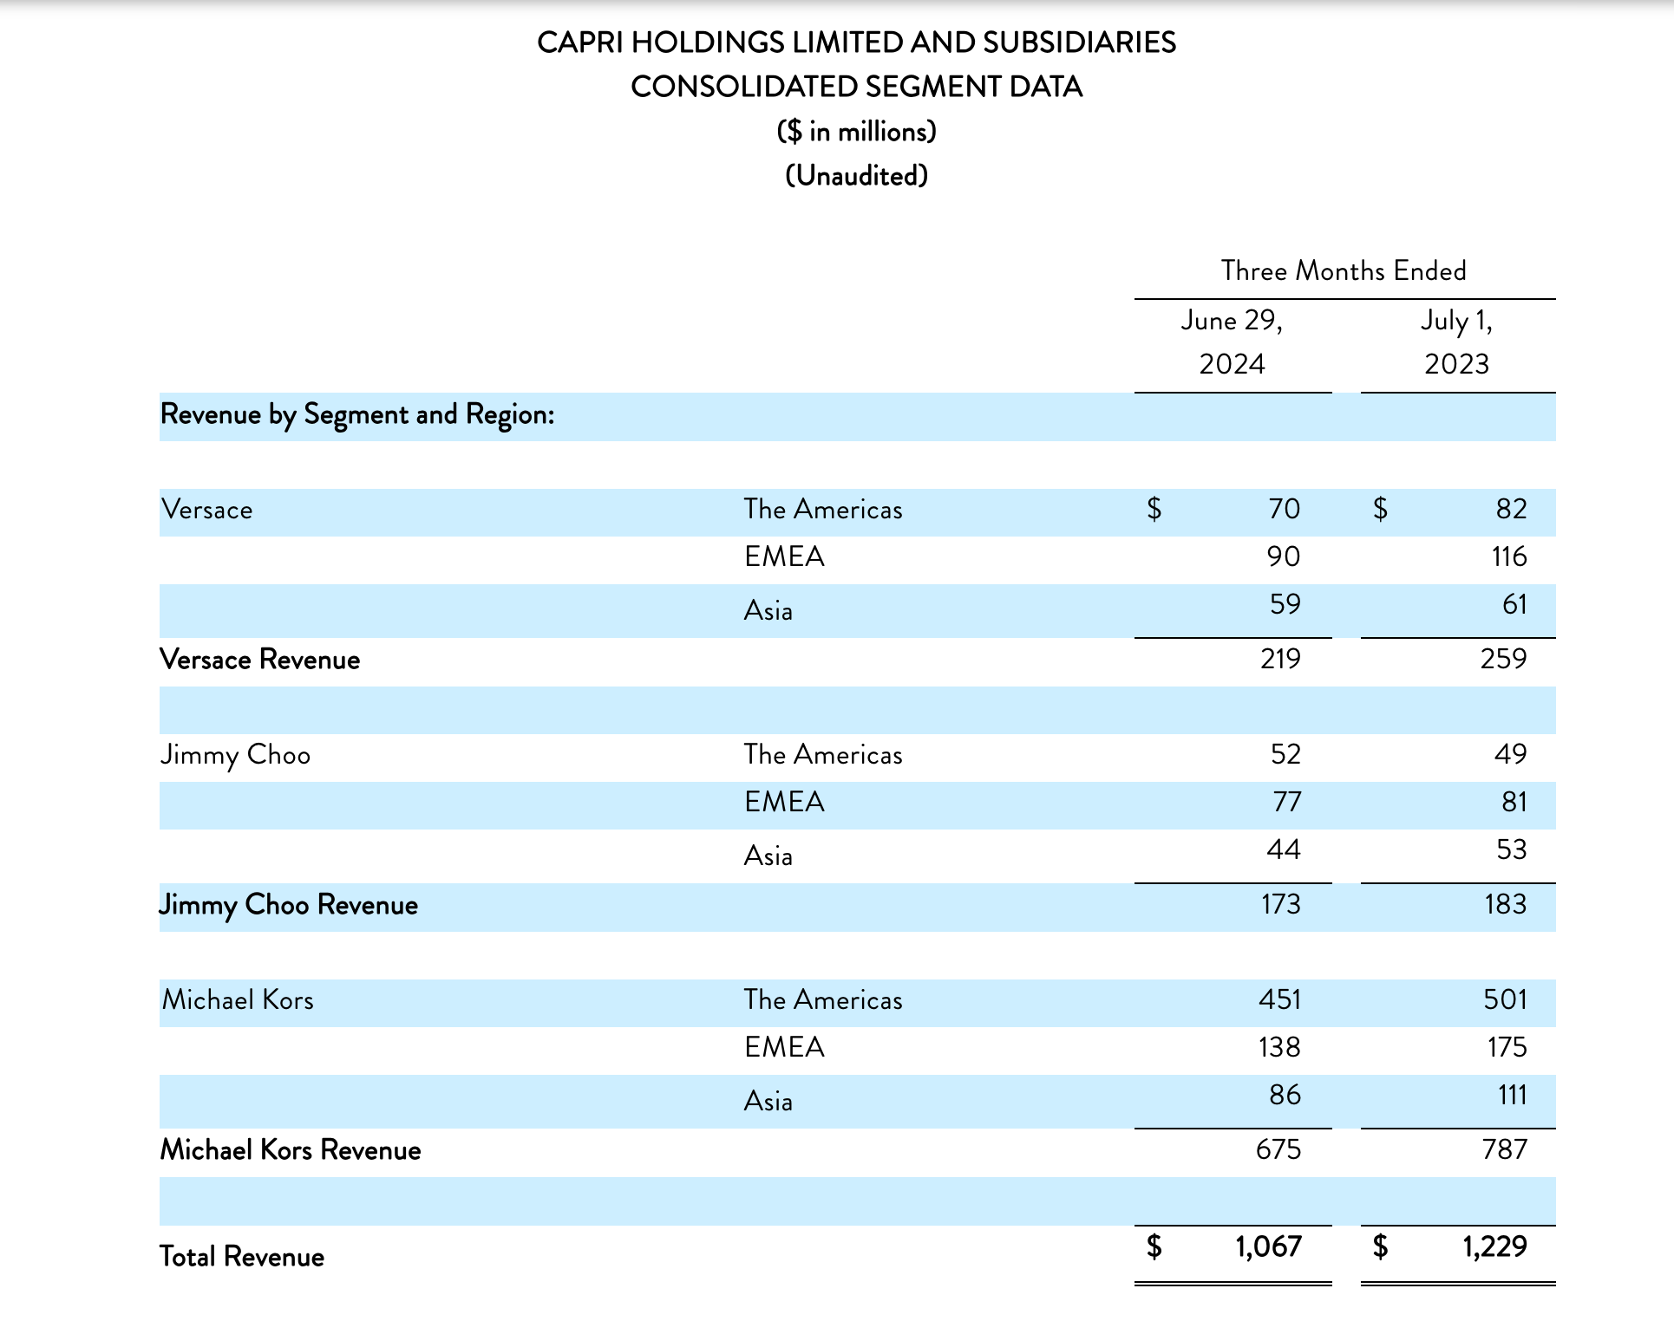This screenshot has width=1674, height=1321.
Task: Select 'EMEA' under Jimmy Choo
Action: (x=784, y=802)
